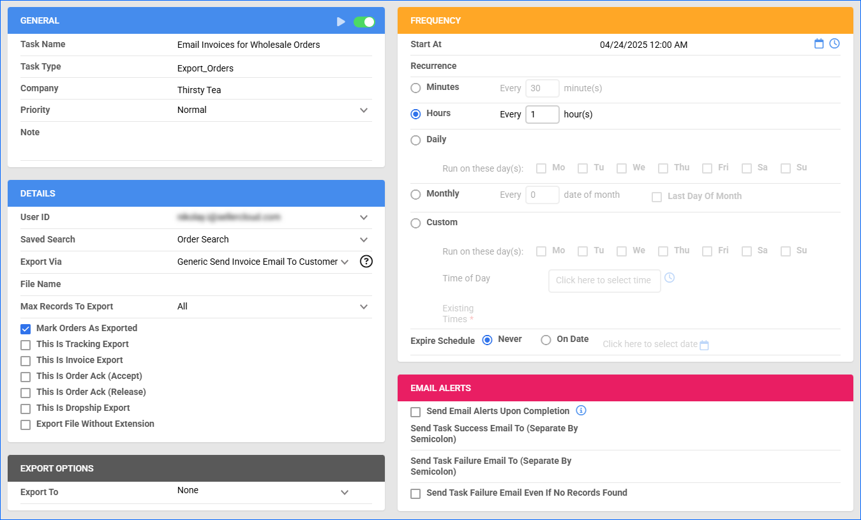
Task: Click the File Name field
Action: click(274, 285)
